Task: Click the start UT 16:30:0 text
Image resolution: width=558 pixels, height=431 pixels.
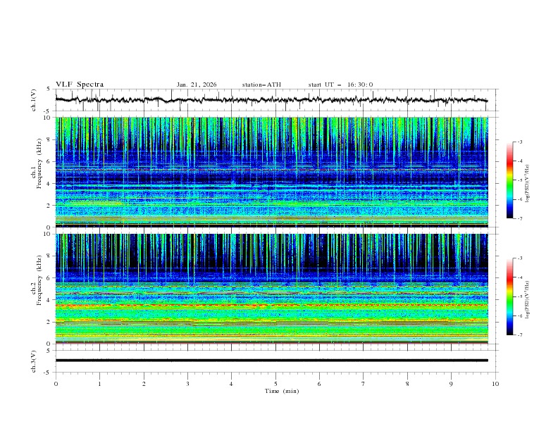Action: [x=340, y=85]
